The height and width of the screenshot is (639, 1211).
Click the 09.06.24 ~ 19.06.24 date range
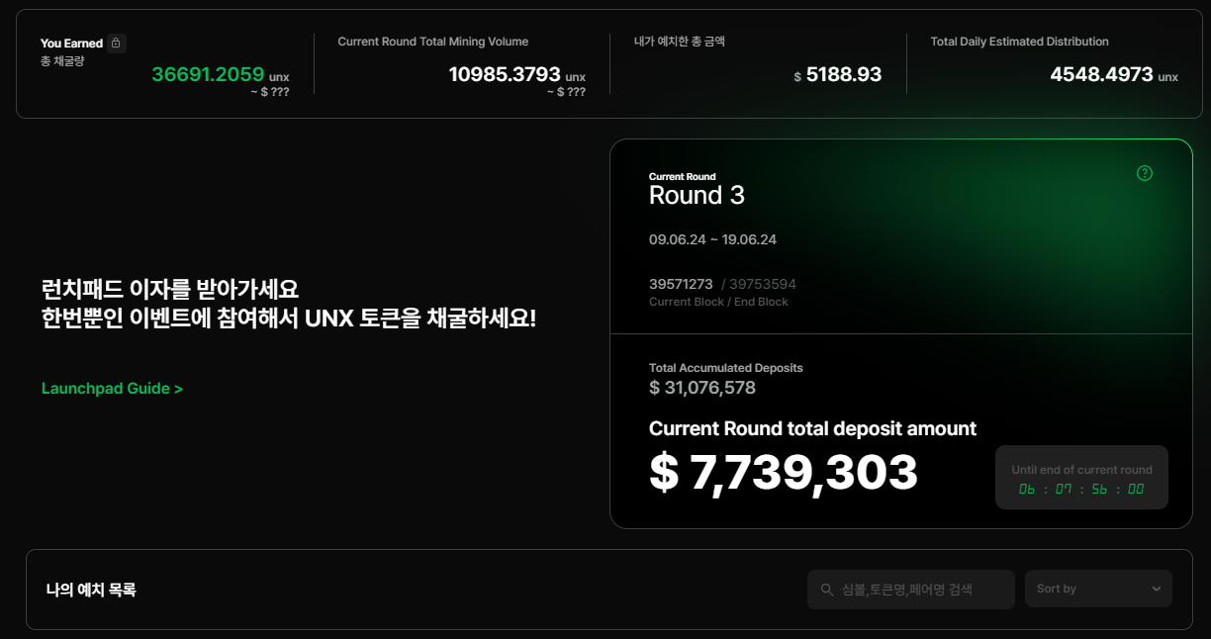[712, 239]
